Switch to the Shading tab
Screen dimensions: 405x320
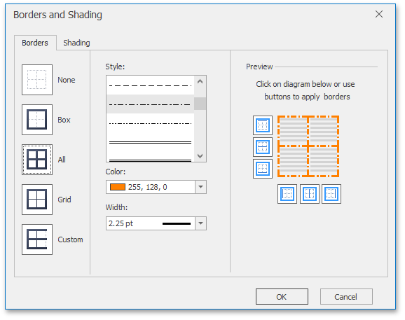pos(76,43)
